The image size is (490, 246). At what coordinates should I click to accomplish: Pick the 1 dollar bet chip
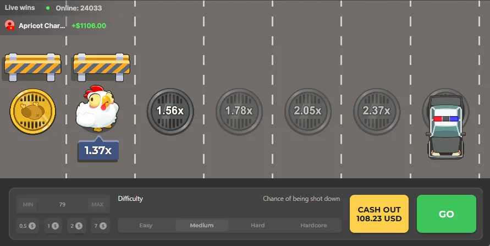click(x=53, y=226)
